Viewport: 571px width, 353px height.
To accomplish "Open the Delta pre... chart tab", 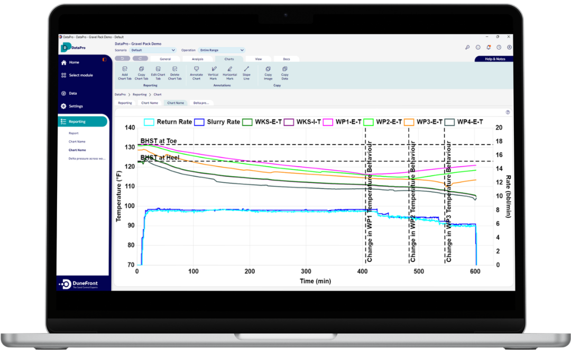I will pyautogui.click(x=201, y=103).
